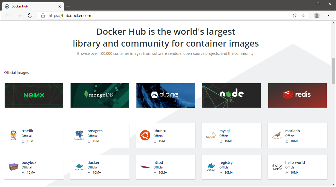Open the ubuntu image name link
The image size is (336, 187).
click(160, 131)
